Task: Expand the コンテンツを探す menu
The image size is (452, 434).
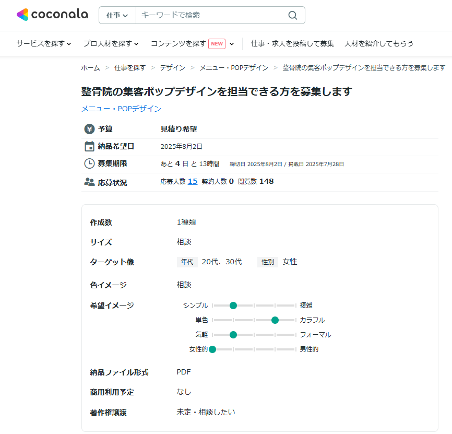Action: click(x=179, y=43)
